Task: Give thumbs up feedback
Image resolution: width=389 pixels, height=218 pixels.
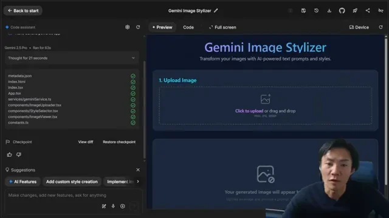Action: click(10, 154)
